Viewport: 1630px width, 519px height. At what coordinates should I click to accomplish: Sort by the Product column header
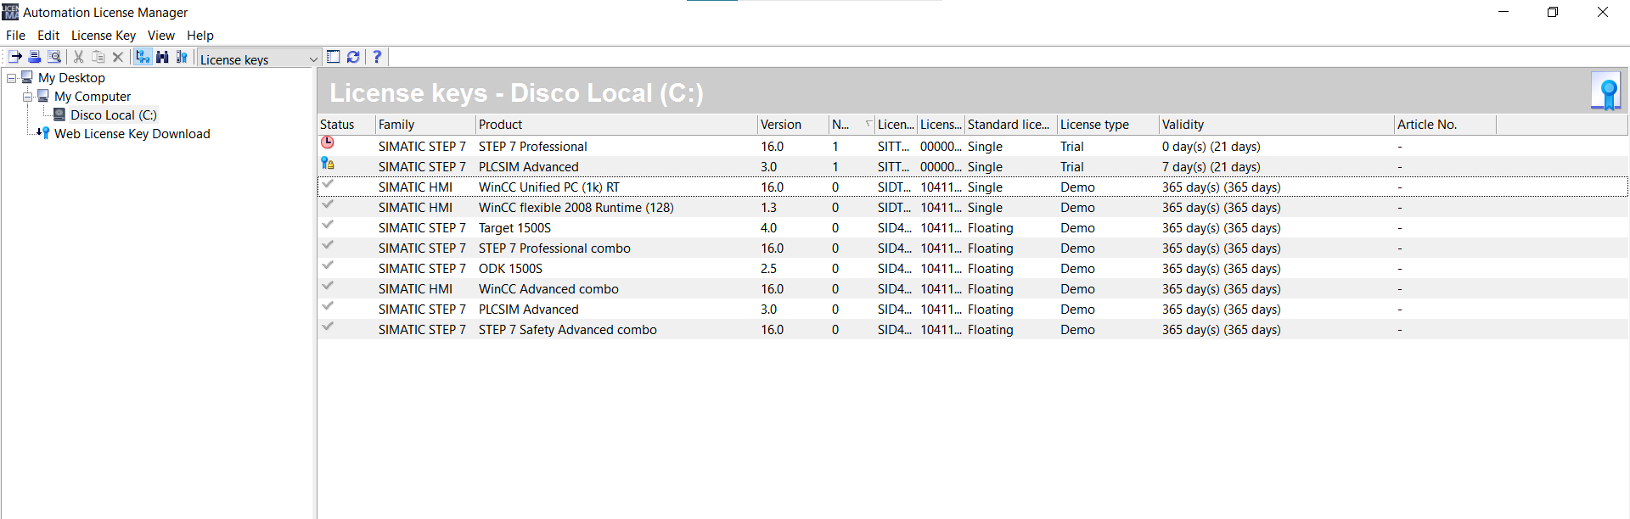501,125
